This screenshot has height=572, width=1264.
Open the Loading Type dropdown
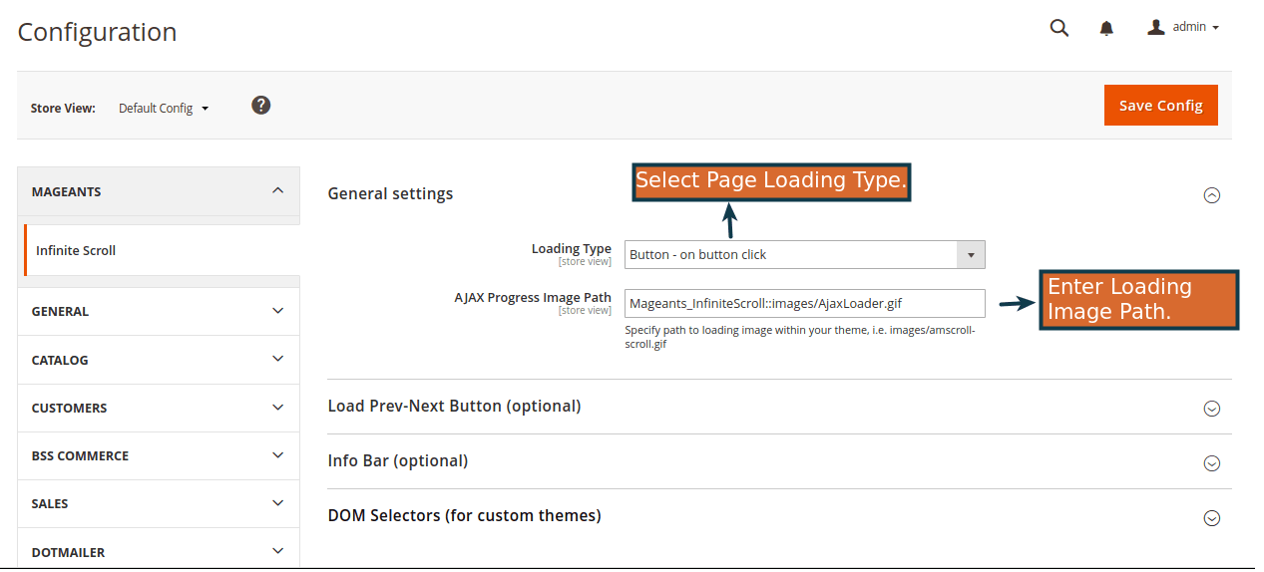click(804, 254)
